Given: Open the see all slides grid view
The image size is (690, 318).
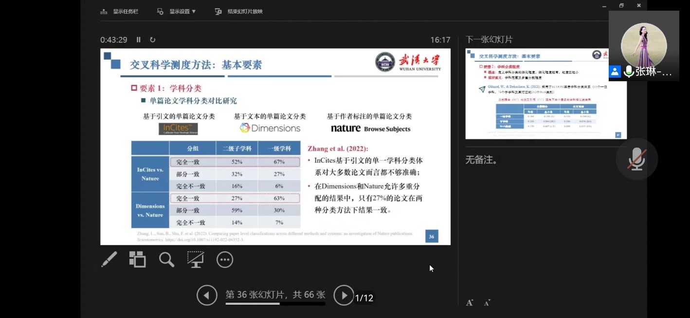Looking at the screenshot, I should [137, 259].
